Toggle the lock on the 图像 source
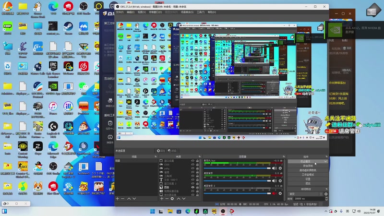384x216 pixels. tap(197, 187)
